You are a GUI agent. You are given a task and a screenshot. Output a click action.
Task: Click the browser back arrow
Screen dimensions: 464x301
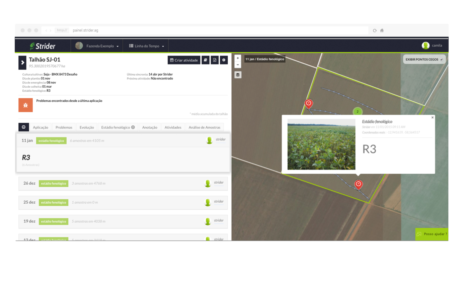46,30
